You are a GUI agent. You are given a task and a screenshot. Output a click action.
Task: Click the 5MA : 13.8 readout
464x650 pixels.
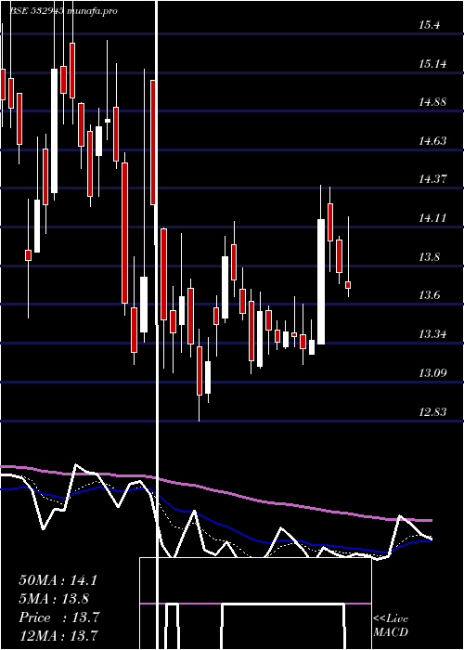pyautogui.click(x=55, y=599)
